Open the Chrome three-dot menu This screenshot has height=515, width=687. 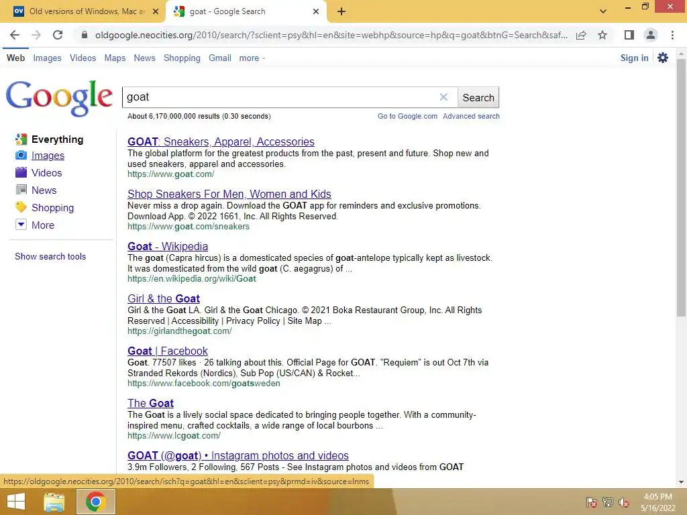tap(672, 35)
